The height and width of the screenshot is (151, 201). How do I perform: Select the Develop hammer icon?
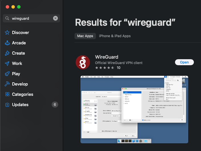pos(7,84)
